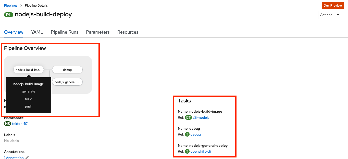This screenshot has height=159, width=348.
Task: Open the Parameters tab
Action: pos(98,32)
